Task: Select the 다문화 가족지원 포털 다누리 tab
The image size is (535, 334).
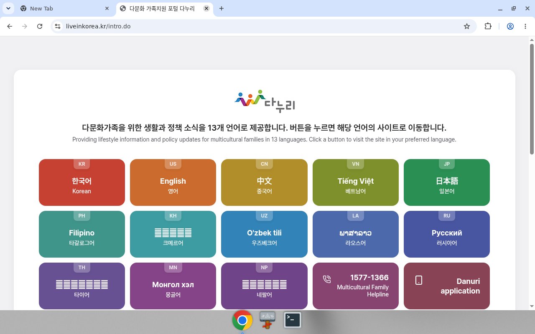Action: point(164,8)
